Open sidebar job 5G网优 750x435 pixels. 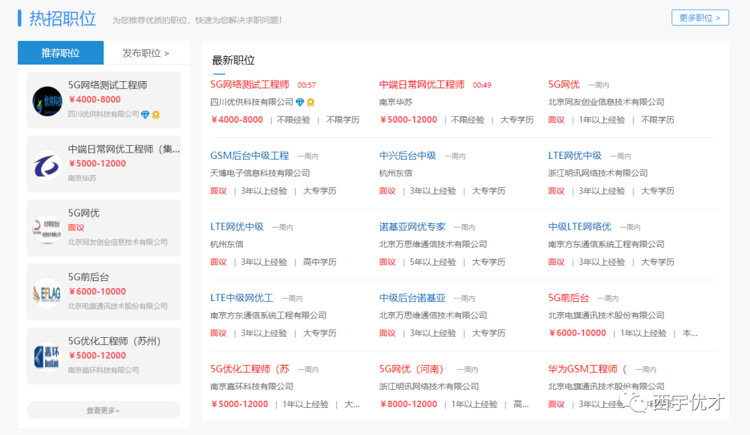[x=84, y=213]
